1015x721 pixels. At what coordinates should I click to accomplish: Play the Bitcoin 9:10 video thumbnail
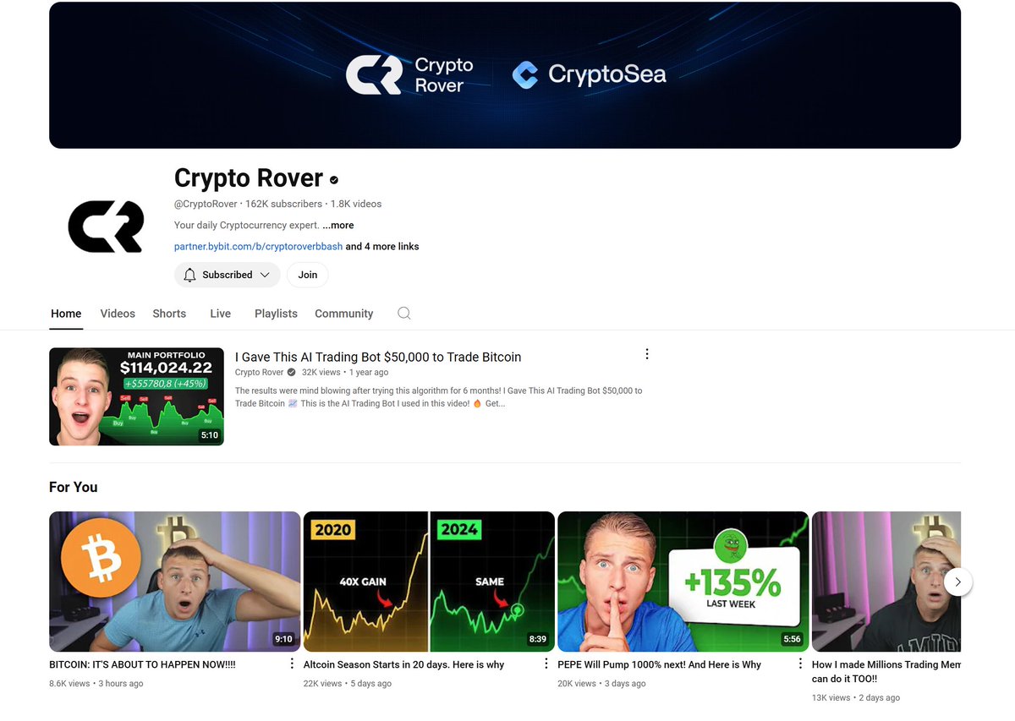point(174,582)
